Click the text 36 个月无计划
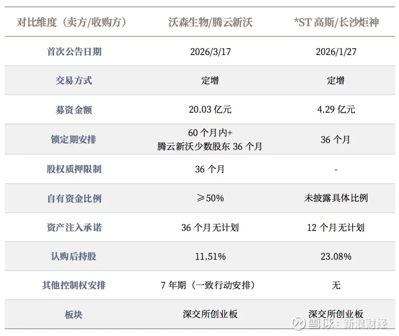The width and height of the screenshot is (399, 336). pyautogui.click(x=210, y=228)
